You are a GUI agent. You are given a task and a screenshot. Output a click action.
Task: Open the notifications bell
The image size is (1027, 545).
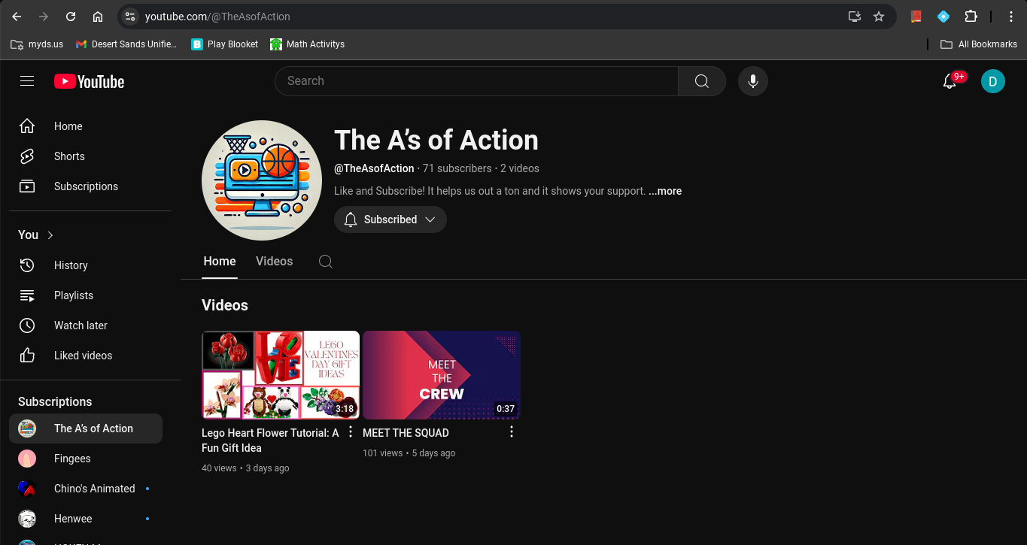tap(950, 81)
